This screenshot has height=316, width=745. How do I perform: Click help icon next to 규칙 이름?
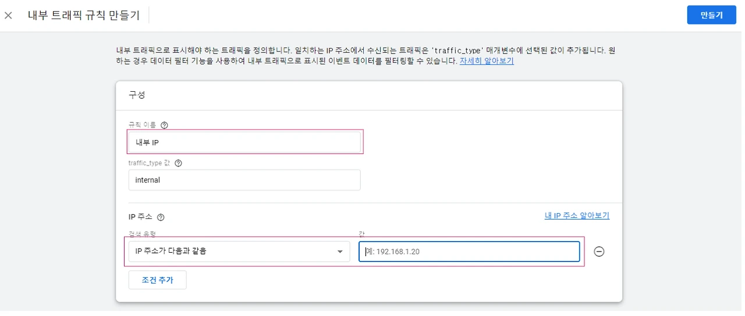pyautogui.click(x=164, y=125)
